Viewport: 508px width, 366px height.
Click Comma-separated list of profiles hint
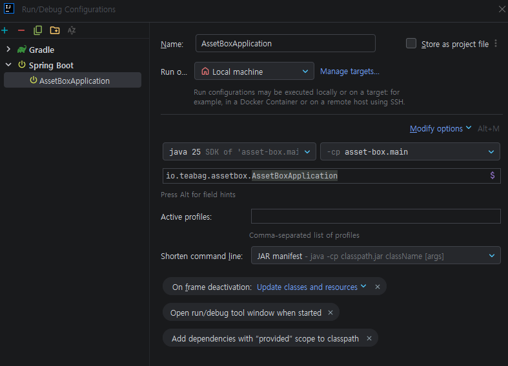point(304,235)
